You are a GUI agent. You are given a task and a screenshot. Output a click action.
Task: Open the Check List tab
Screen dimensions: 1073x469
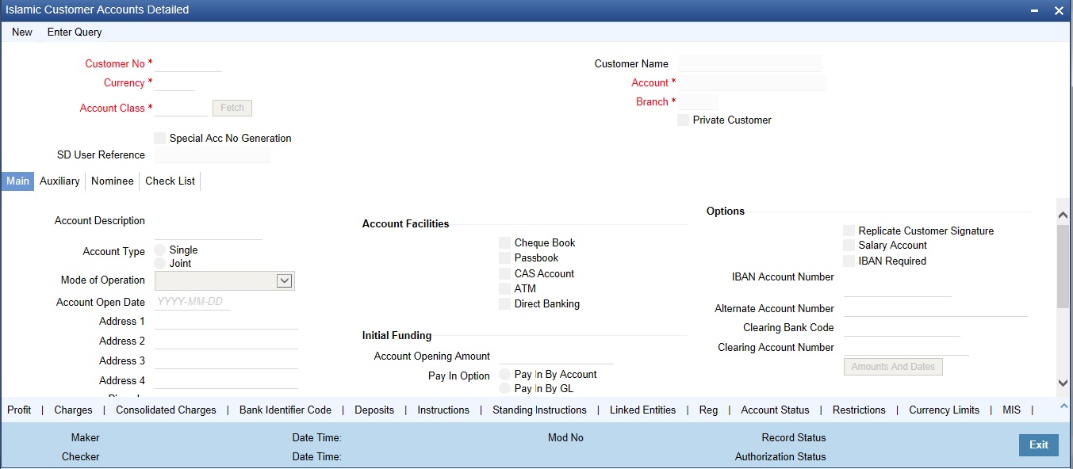tap(170, 181)
